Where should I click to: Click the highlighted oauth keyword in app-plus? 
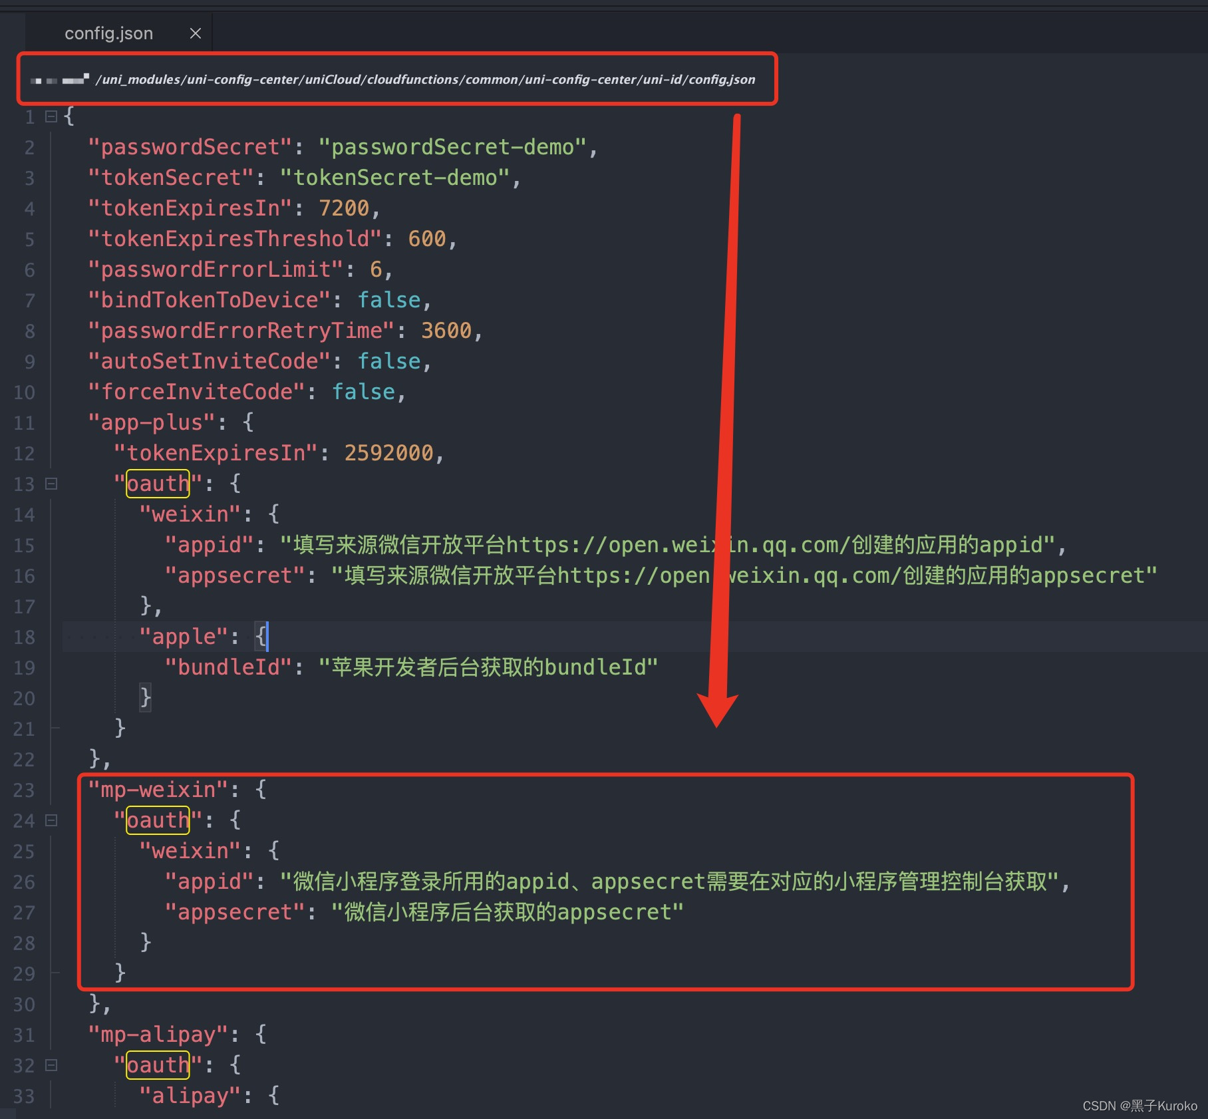(157, 484)
